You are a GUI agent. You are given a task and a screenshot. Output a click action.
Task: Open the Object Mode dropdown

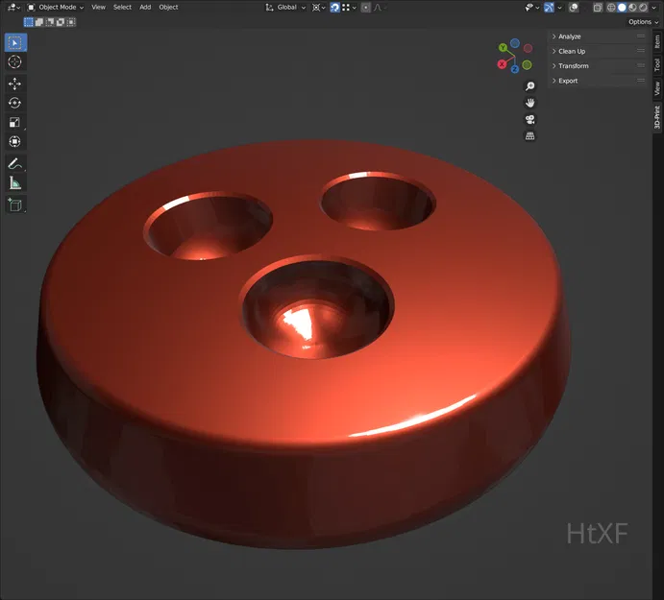pos(56,7)
